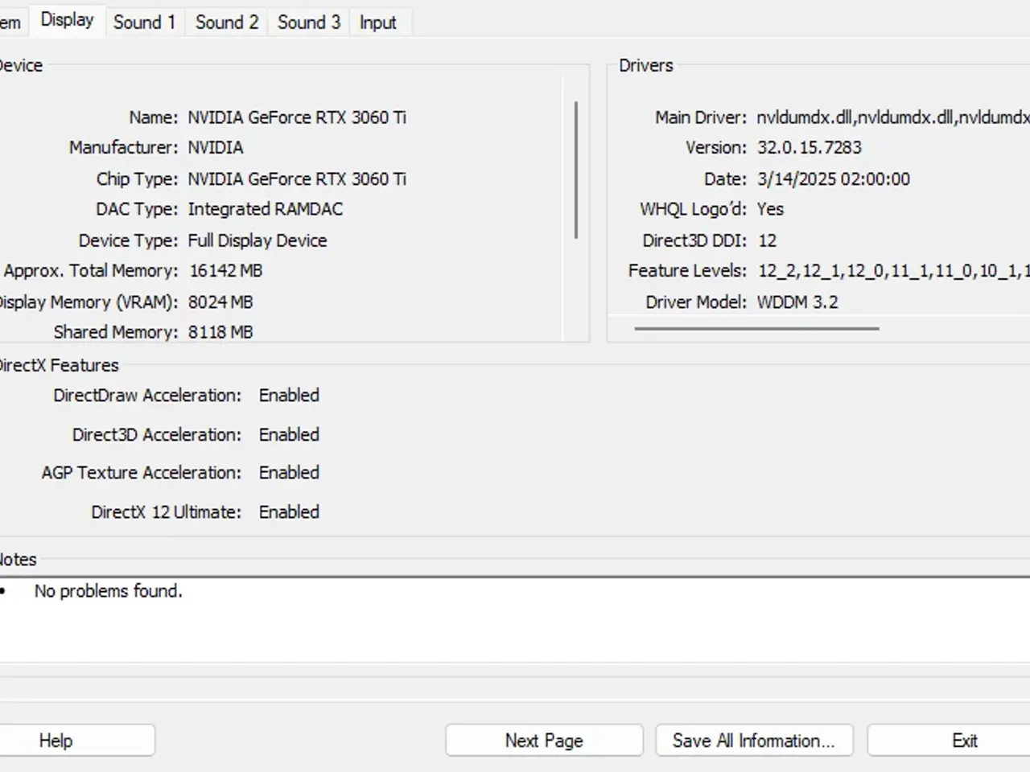
Task: Click DirectDraw Acceleration 'Enabled' status
Action: tap(289, 396)
